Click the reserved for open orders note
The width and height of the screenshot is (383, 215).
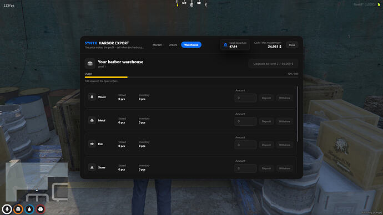[101, 81]
